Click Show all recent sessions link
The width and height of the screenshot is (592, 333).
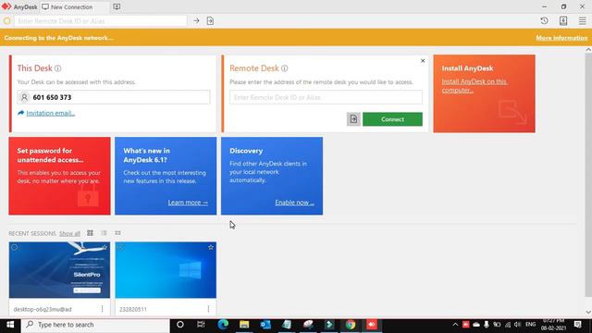click(x=69, y=233)
